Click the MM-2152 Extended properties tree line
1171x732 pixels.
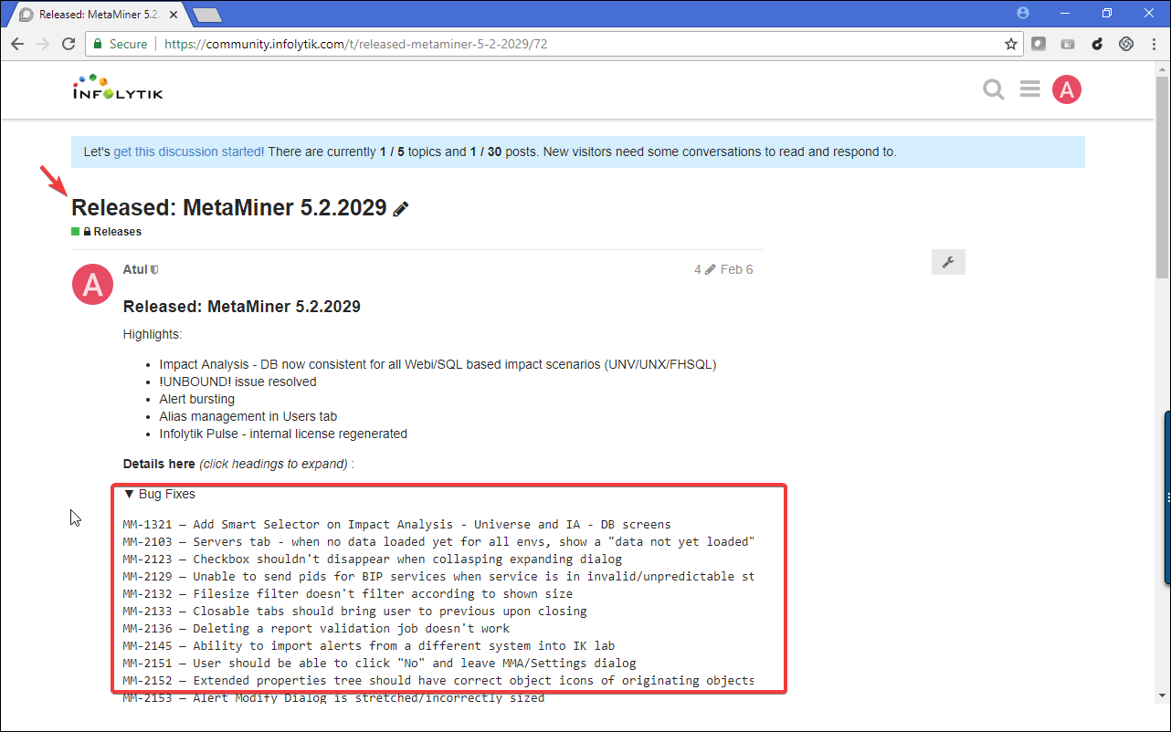(x=439, y=681)
